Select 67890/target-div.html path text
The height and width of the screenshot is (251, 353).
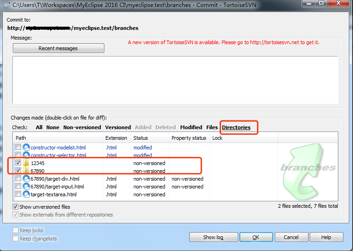click(x=55, y=179)
